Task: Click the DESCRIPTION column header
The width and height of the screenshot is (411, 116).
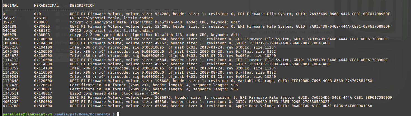Action: 82,6
